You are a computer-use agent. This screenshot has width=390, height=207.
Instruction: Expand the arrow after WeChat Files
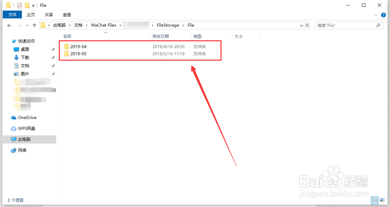pos(121,25)
